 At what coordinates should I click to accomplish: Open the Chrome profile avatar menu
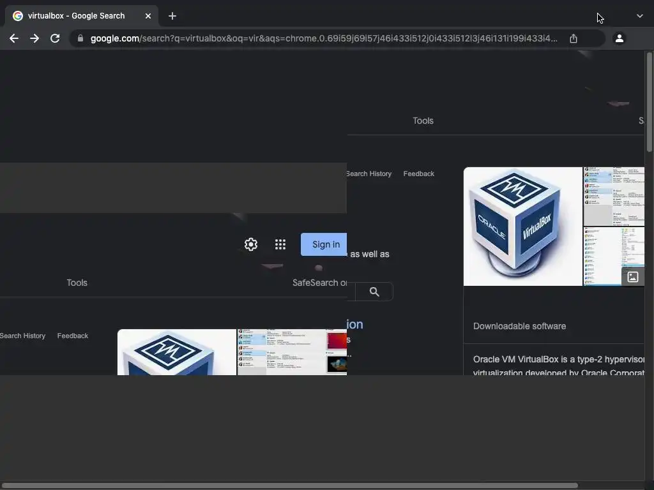click(x=620, y=38)
